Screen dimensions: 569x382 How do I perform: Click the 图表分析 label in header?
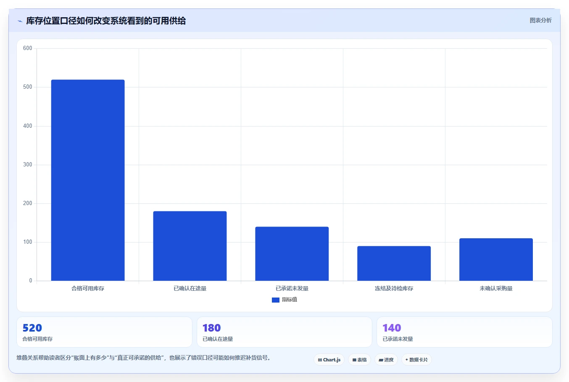pyautogui.click(x=540, y=20)
